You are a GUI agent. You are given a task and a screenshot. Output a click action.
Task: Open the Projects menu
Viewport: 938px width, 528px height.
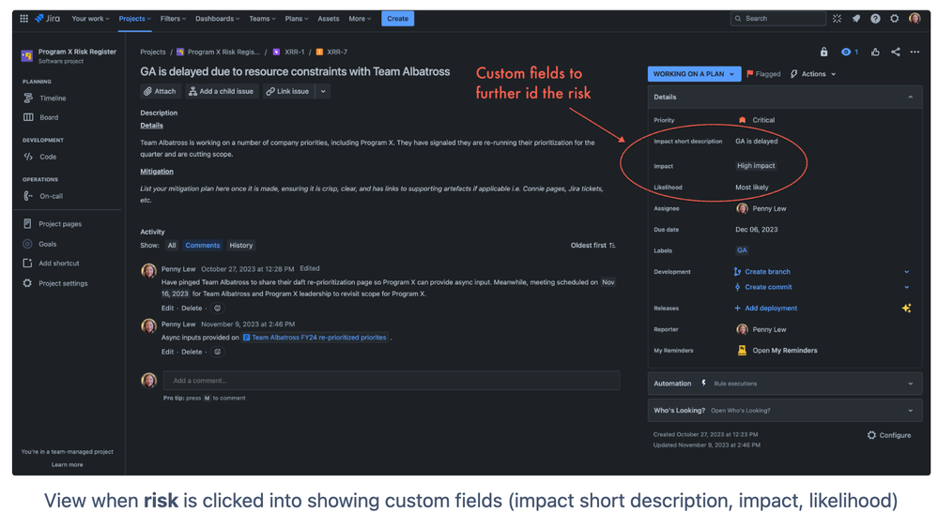click(134, 19)
